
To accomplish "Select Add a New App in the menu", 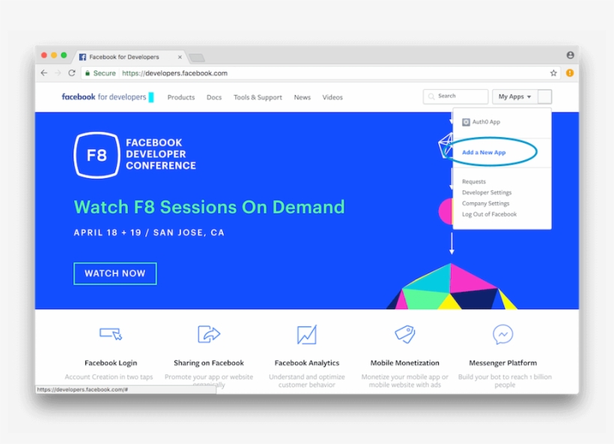I will click(484, 152).
